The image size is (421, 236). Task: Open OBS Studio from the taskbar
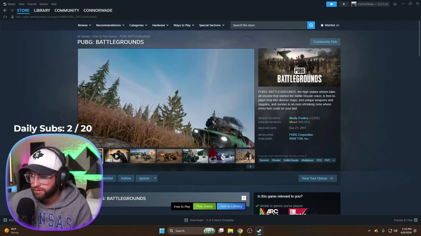click(250, 231)
